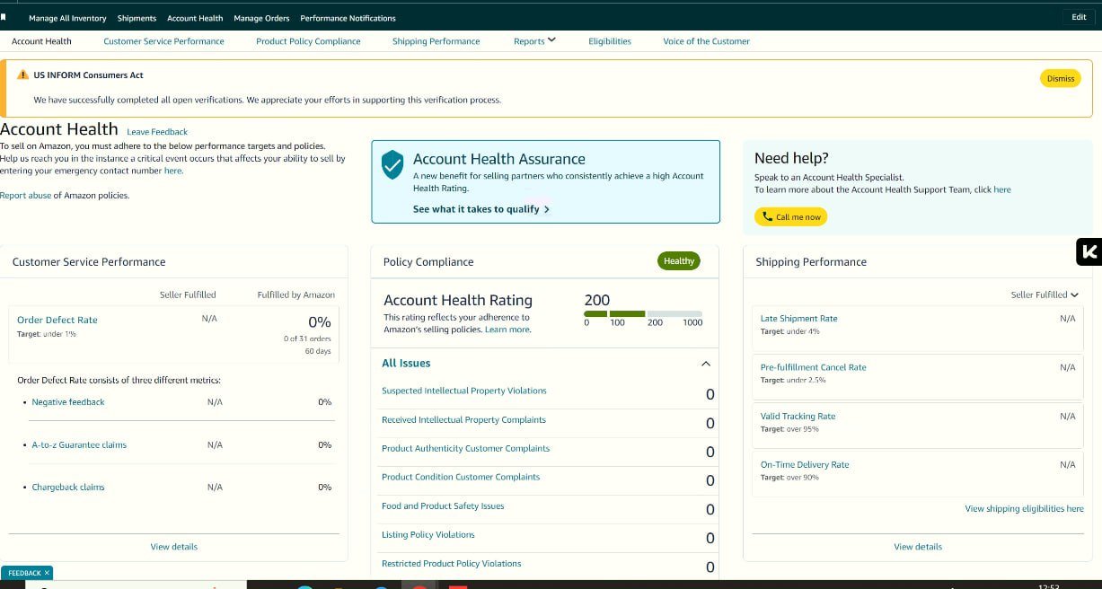Open Suspected Intellectual Property Violations
The width and height of the screenshot is (1102, 589).
tap(464, 391)
